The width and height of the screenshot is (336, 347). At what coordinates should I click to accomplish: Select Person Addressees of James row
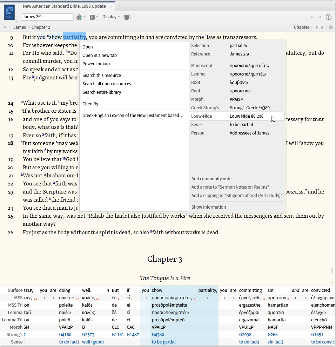pos(237,133)
